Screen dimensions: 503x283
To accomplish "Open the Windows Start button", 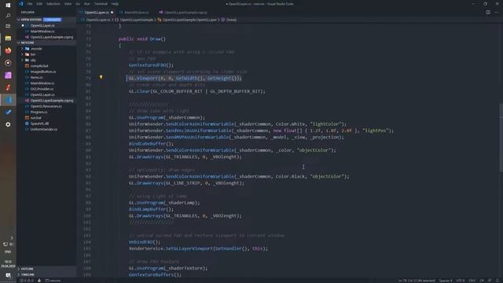I will [x=8, y=6].
